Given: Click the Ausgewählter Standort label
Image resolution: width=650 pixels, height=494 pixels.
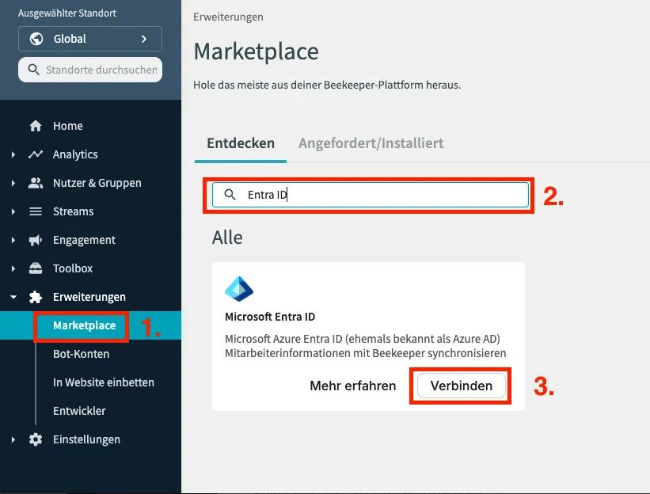Looking at the screenshot, I should pos(67,13).
